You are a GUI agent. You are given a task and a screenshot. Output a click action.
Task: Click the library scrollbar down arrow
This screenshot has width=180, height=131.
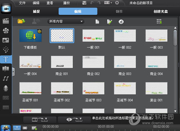pos(175,111)
